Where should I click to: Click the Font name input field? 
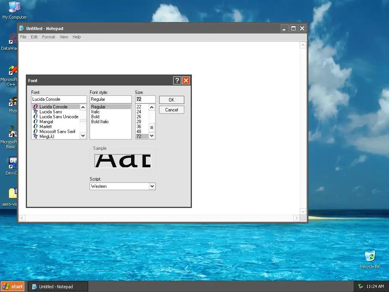tap(59, 99)
